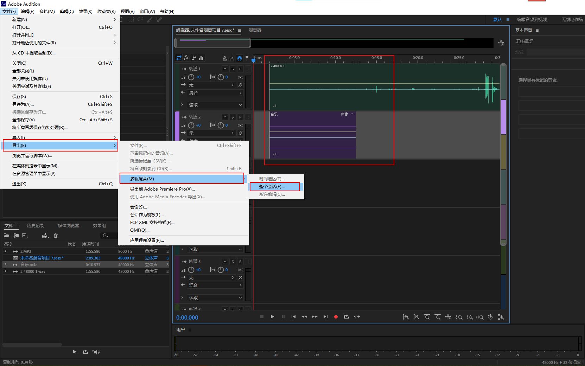Click the global clip stretching stopwatch icon
Screen dimensions: 585x366
click(x=232, y=58)
